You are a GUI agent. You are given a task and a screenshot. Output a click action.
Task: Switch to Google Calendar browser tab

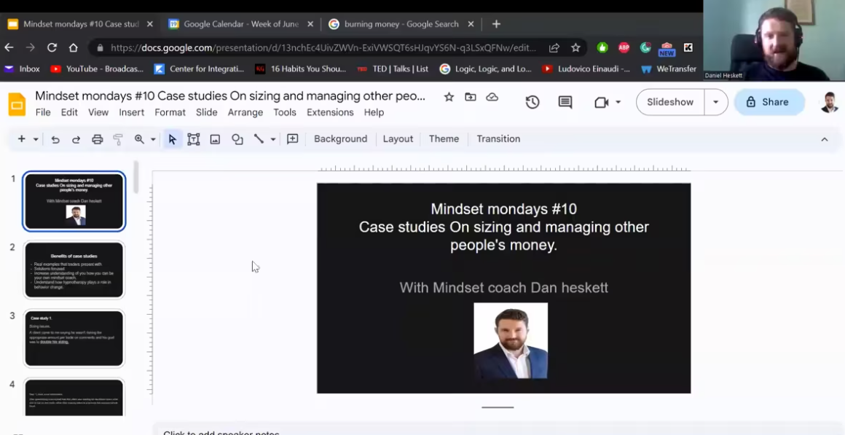pos(240,24)
